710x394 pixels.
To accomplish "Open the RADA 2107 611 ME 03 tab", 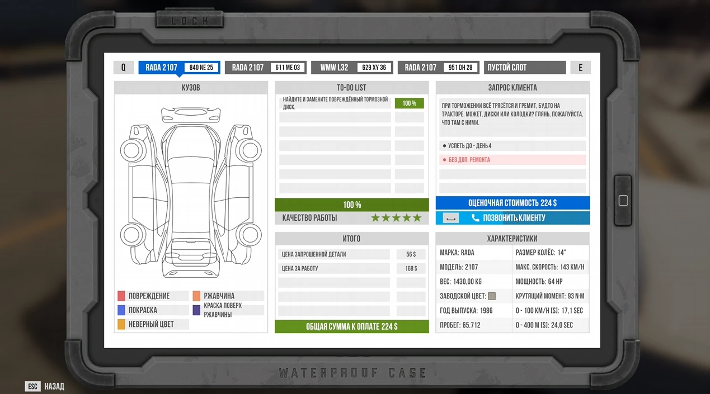I will (265, 68).
